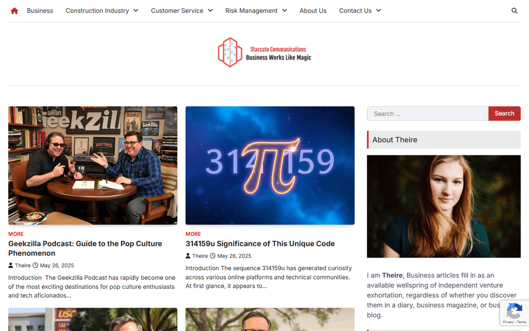
Task: Open the Geekzilla podcast thumbnail image
Action: [93, 166]
